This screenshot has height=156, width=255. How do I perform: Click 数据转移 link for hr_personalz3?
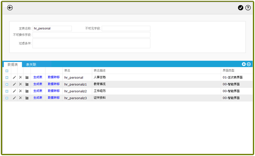[54, 98]
